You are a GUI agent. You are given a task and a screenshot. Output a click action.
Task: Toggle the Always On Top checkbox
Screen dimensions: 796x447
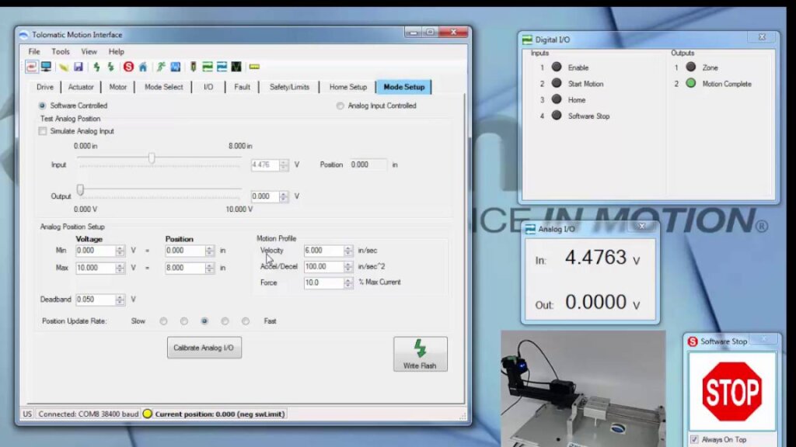(694, 439)
